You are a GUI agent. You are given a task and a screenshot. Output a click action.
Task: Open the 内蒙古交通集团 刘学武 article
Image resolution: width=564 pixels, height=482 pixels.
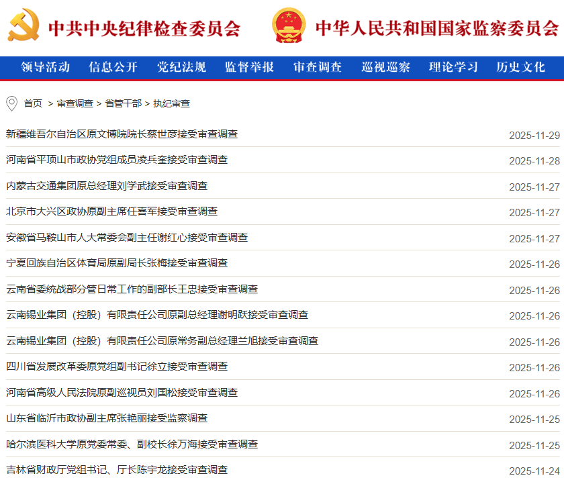click(x=107, y=186)
